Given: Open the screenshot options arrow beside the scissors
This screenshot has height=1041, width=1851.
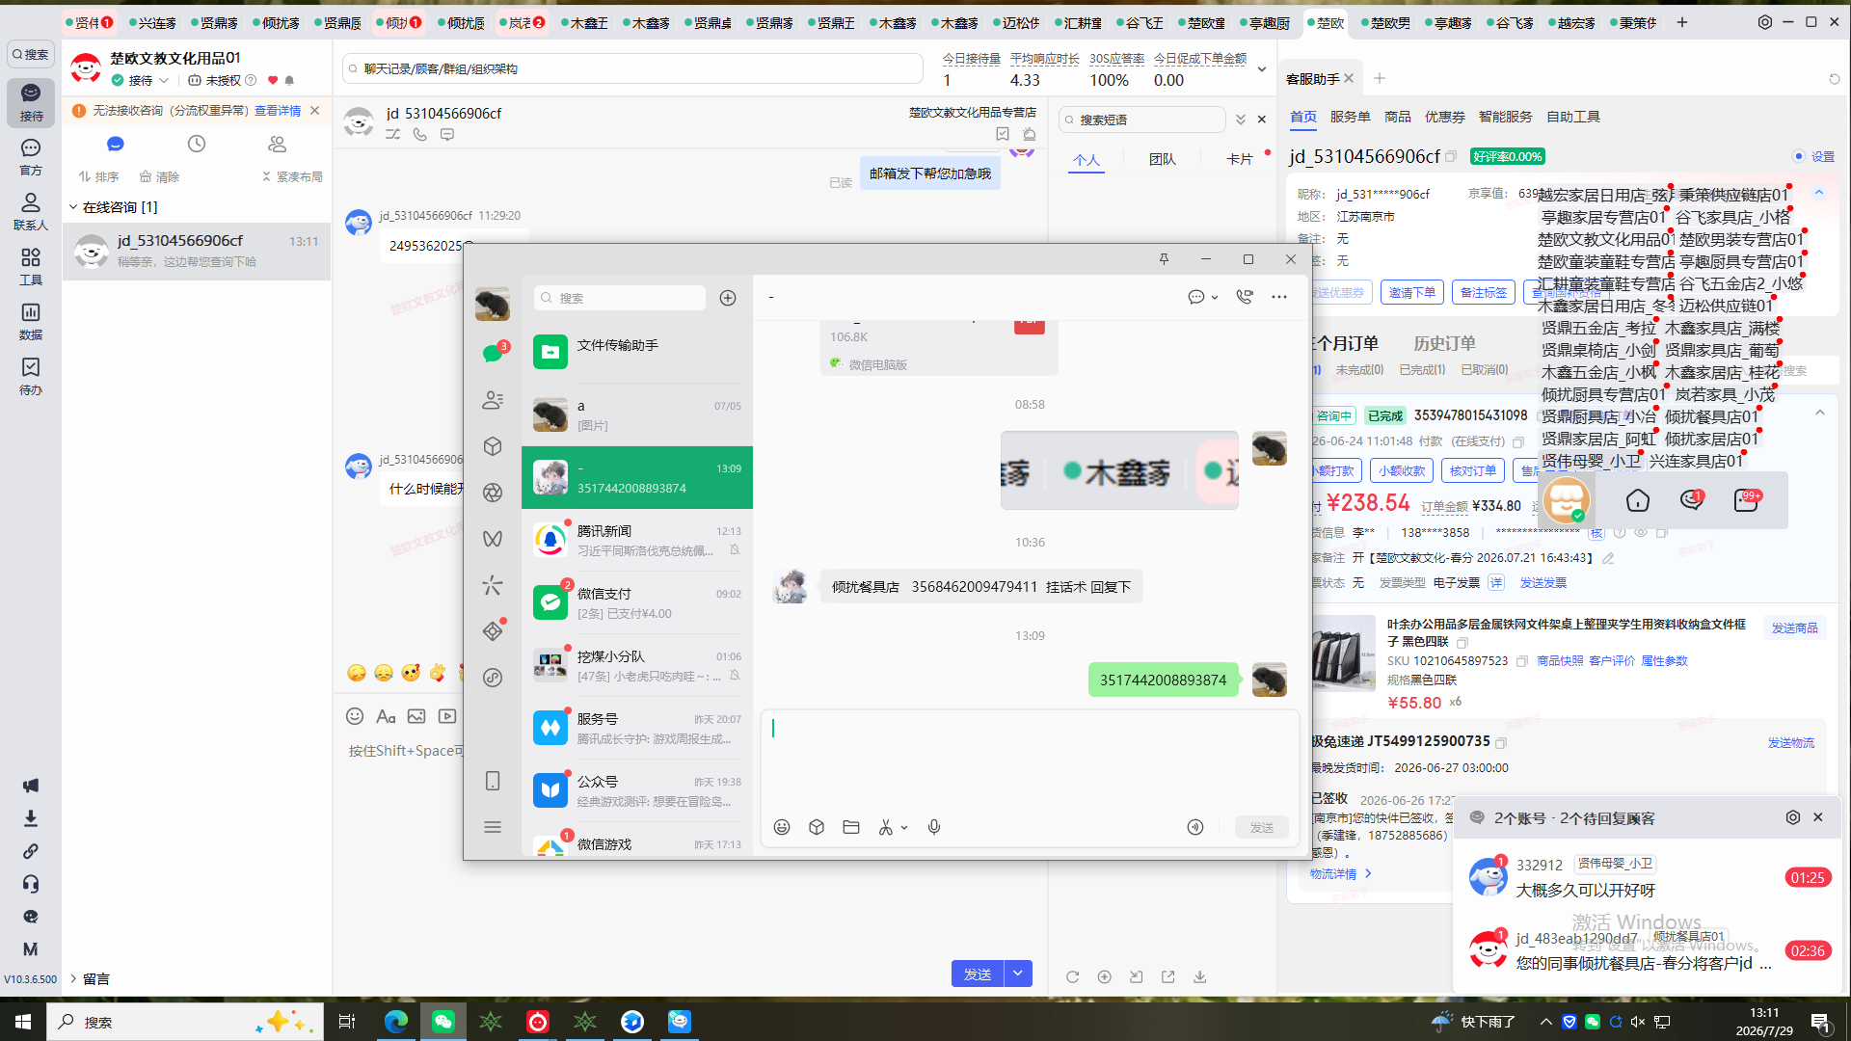Looking at the screenshot, I should 904,828.
